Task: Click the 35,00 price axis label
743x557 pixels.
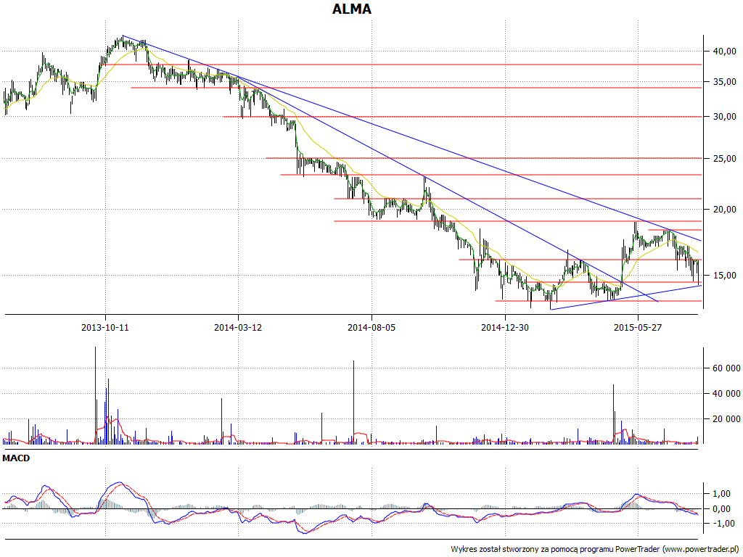Action: click(x=725, y=82)
